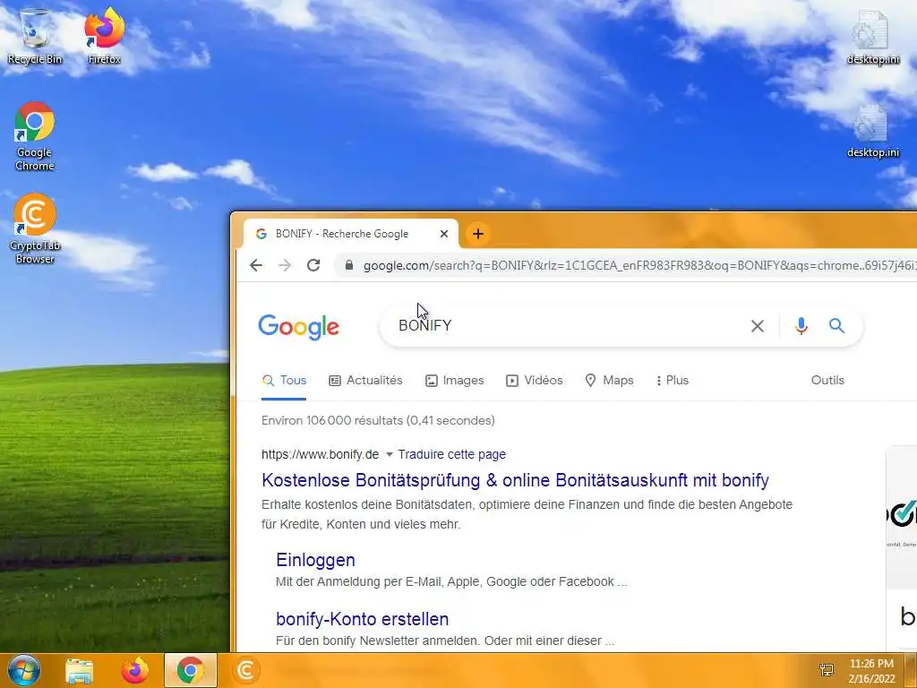Click the BONIFY - Recherche Google tab
The width and height of the screenshot is (917, 688).
point(350,234)
